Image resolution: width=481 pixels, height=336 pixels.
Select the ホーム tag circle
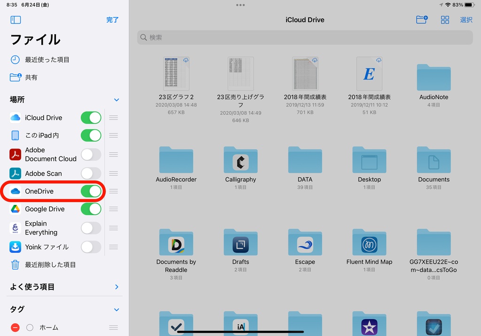[30, 328]
